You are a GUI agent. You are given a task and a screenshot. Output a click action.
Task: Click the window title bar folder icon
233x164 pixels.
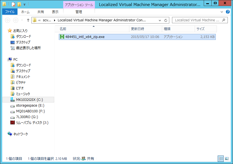[x=4, y=4]
